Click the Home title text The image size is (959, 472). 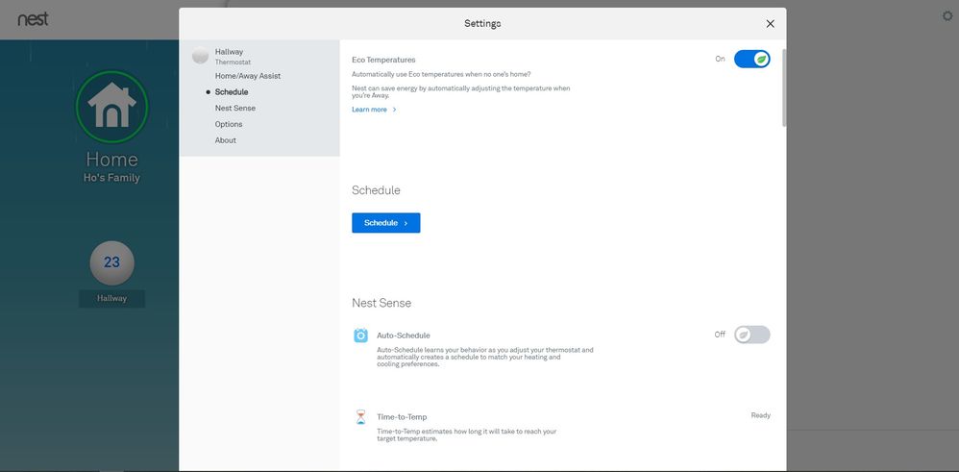(111, 160)
